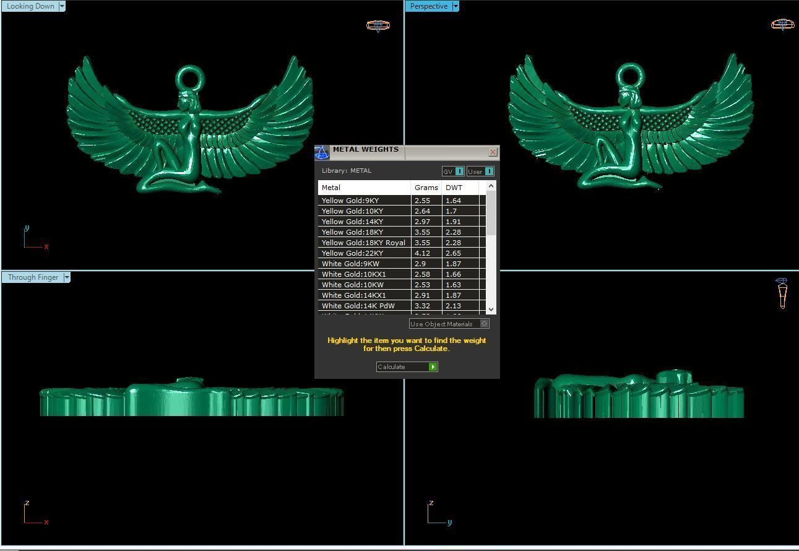Select the Yellow Gold:14KY row
Image resolution: width=799 pixels, height=551 pixels.
pyautogui.click(x=402, y=222)
